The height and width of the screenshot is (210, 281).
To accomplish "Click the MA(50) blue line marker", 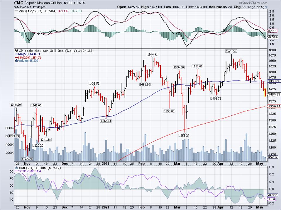I will (x=16, y=54).
